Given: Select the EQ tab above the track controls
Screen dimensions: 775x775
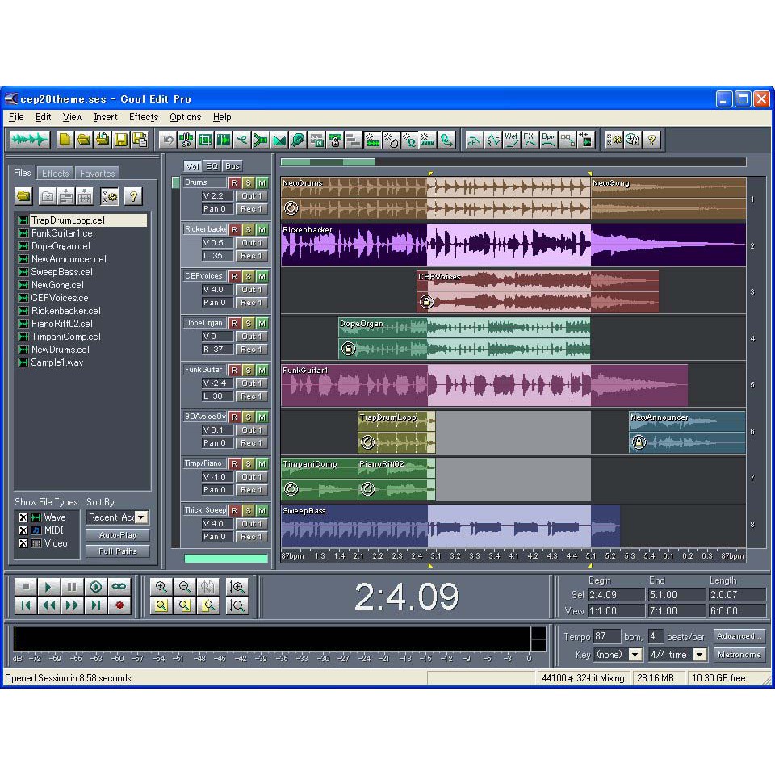Looking at the screenshot, I should 212,166.
